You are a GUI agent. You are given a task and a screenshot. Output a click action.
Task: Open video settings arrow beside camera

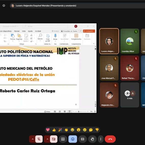pos(47,139)
